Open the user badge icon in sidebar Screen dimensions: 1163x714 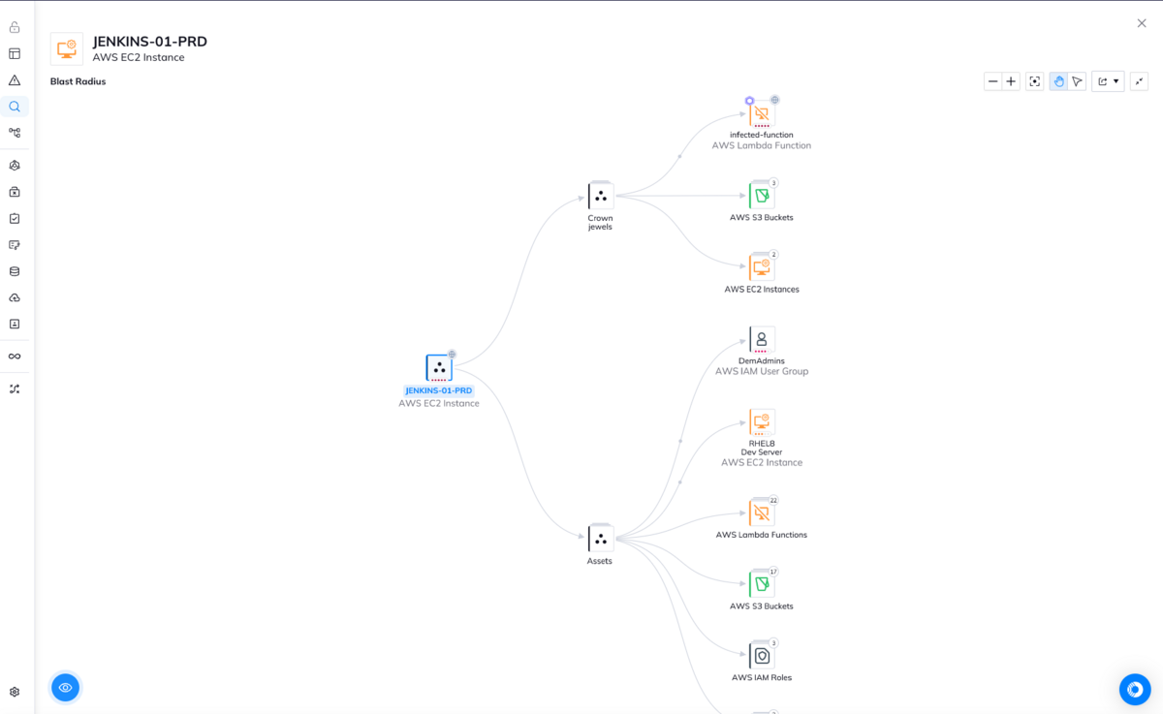coord(15,324)
